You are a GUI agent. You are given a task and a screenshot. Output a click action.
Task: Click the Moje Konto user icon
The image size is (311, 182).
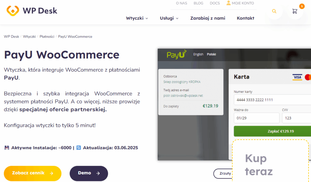pyautogui.click(x=228, y=3)
